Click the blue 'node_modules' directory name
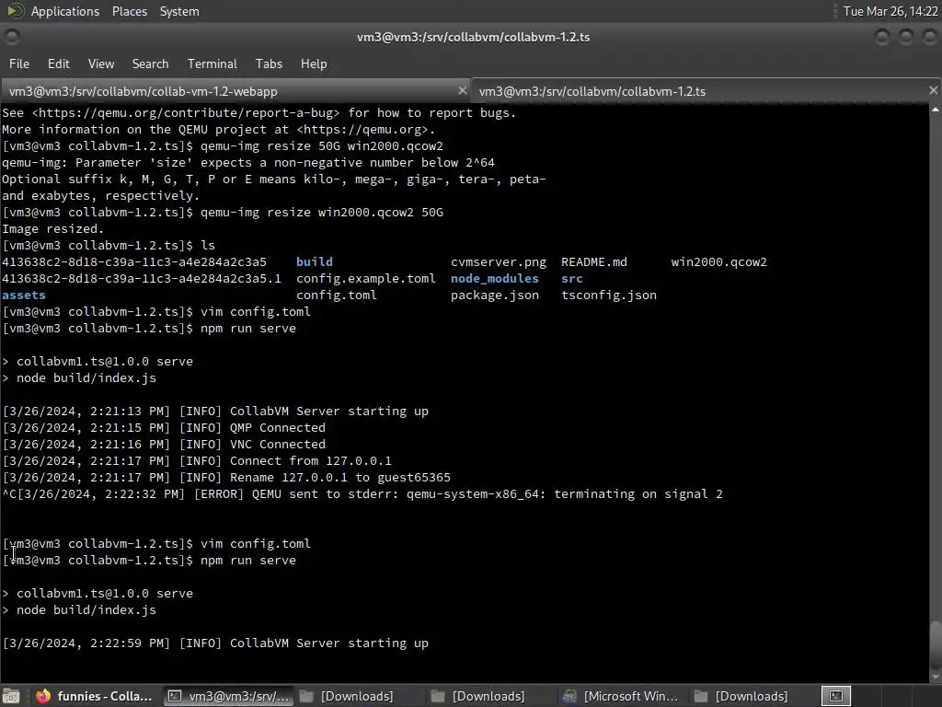942x707 pixels. [494, 278]
